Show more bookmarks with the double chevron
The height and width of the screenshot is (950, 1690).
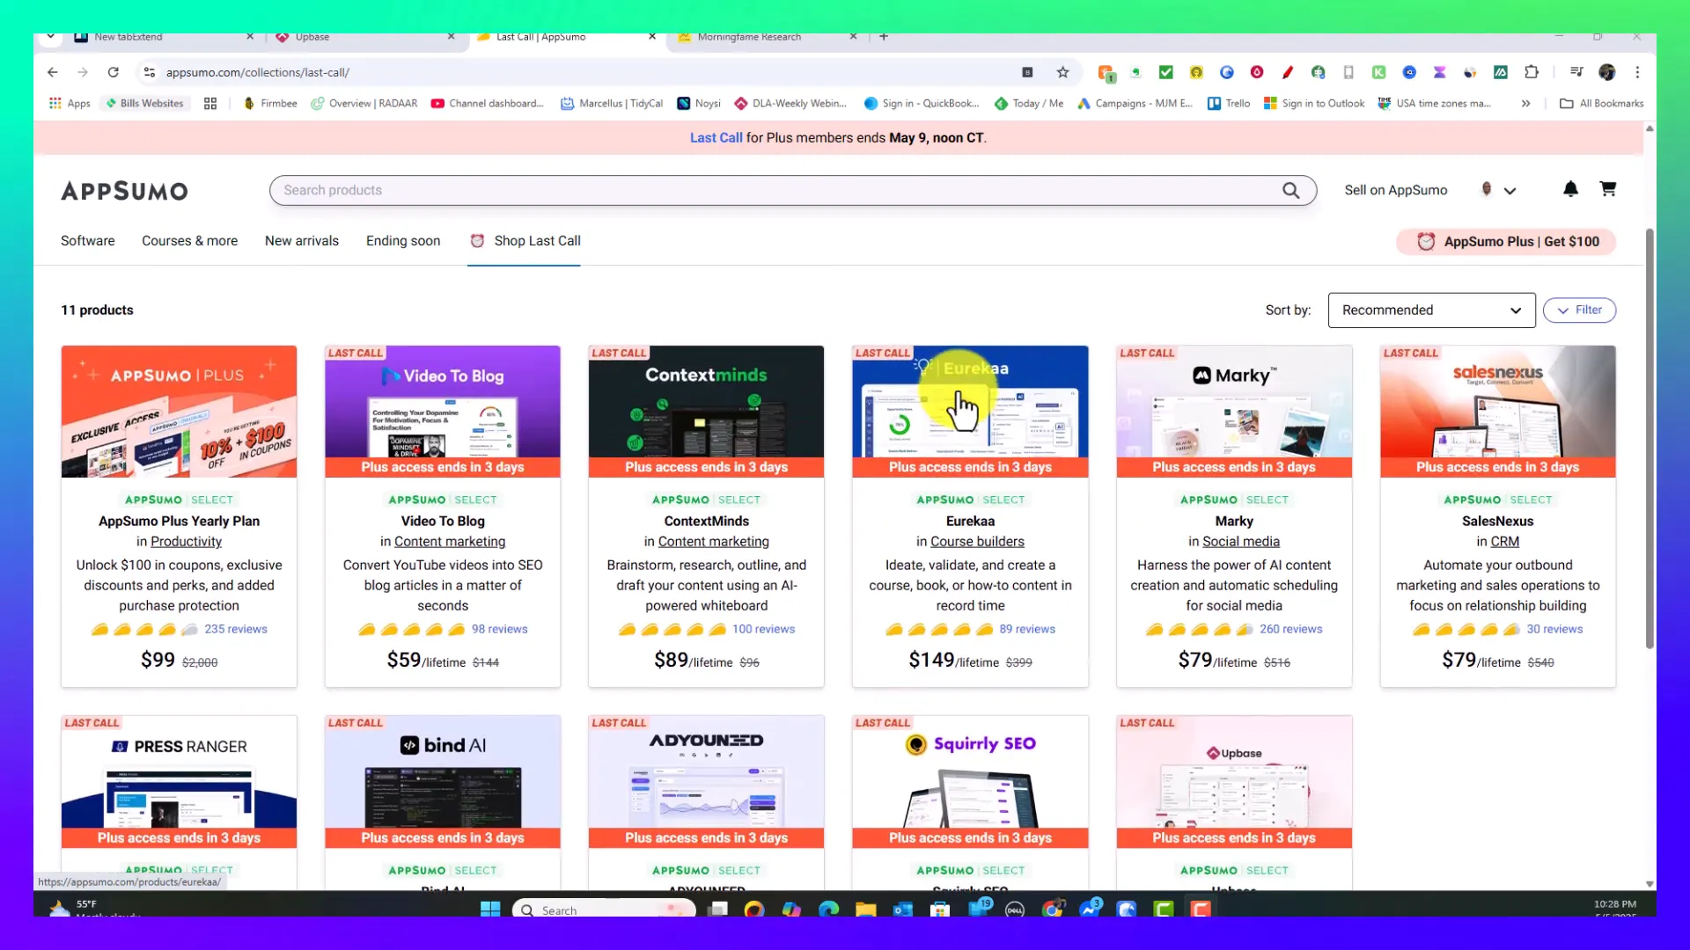tap(1525, 103)
